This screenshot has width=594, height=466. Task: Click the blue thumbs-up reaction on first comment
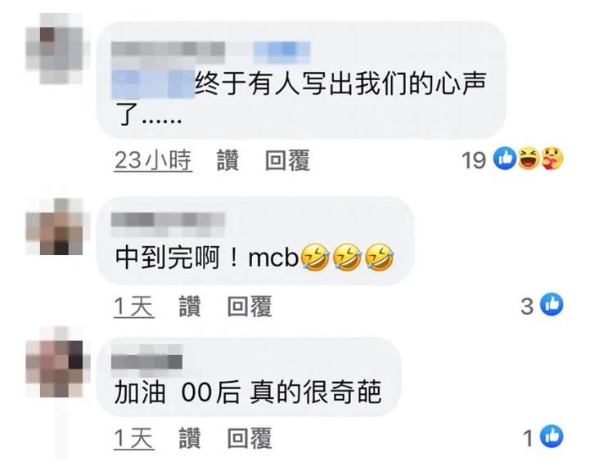(505, 158)
